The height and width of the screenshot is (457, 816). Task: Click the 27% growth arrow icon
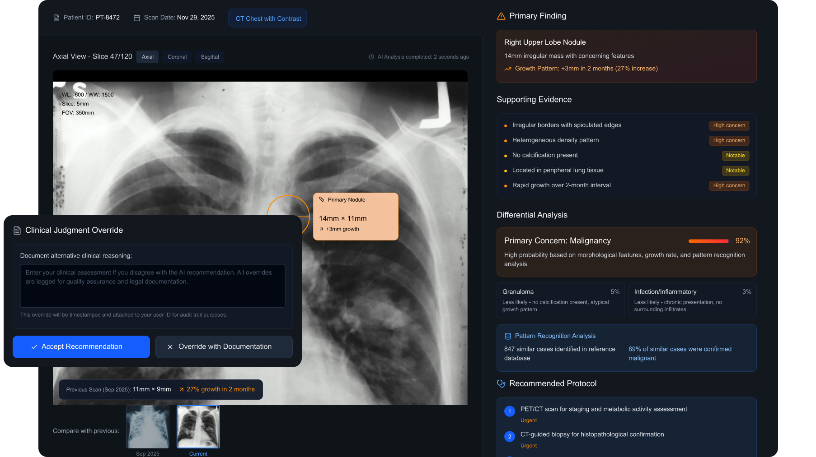click(x=182, y=389)
